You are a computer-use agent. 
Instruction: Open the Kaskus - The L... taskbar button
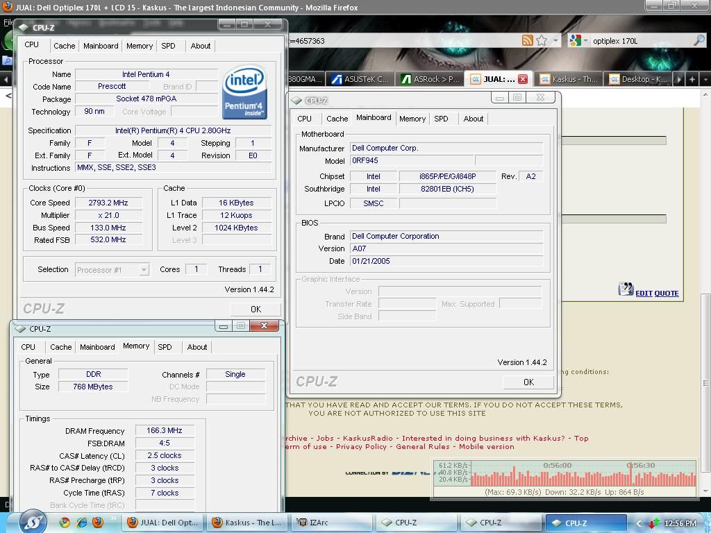click(247, 523)
